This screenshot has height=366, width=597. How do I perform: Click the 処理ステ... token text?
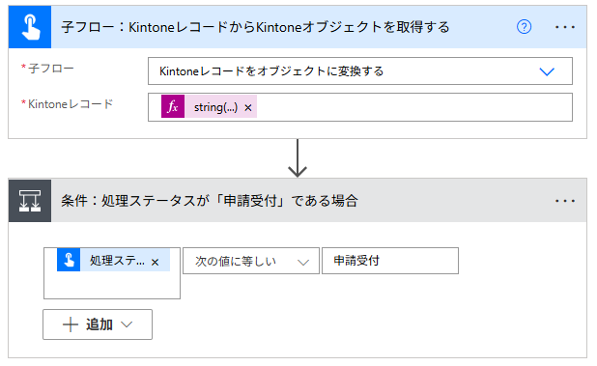point(117,261)
